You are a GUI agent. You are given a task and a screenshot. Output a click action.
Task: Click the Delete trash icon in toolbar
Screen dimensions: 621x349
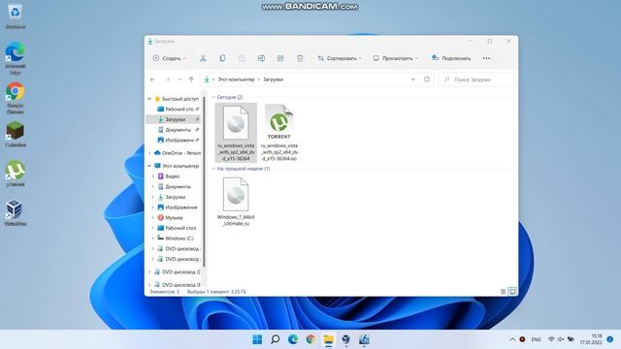(x=300, y=58)
